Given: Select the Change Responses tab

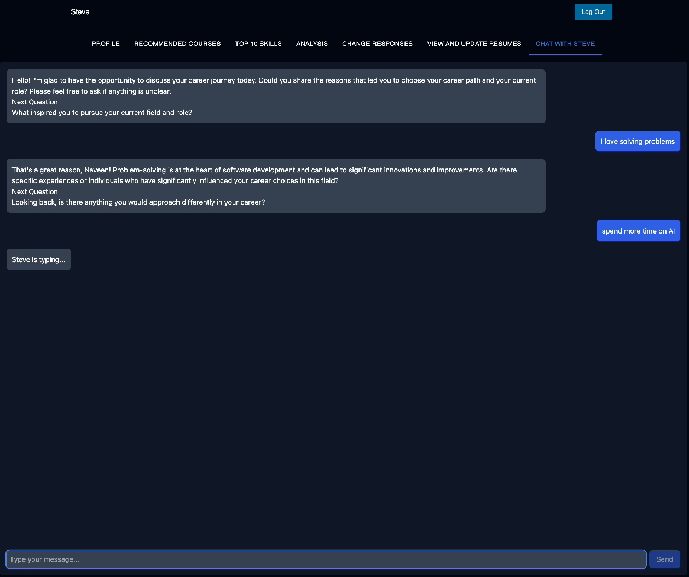Looking at the screenshot, I should (x=377, y=44).
